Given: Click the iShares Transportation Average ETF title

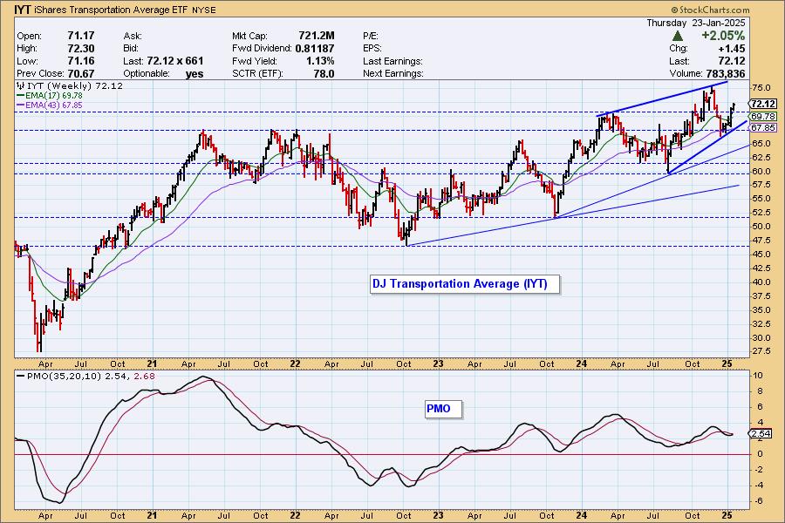Looking at the screenshot, I should coord(111,10).
